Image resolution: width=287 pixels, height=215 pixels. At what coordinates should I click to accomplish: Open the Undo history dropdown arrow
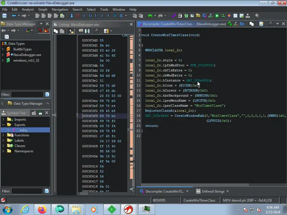(155, 16)
